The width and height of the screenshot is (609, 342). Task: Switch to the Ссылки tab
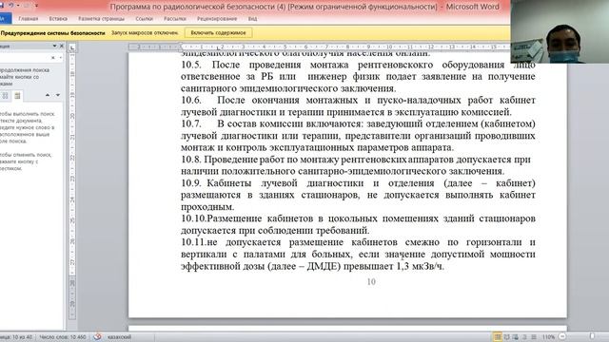(144, 19)
